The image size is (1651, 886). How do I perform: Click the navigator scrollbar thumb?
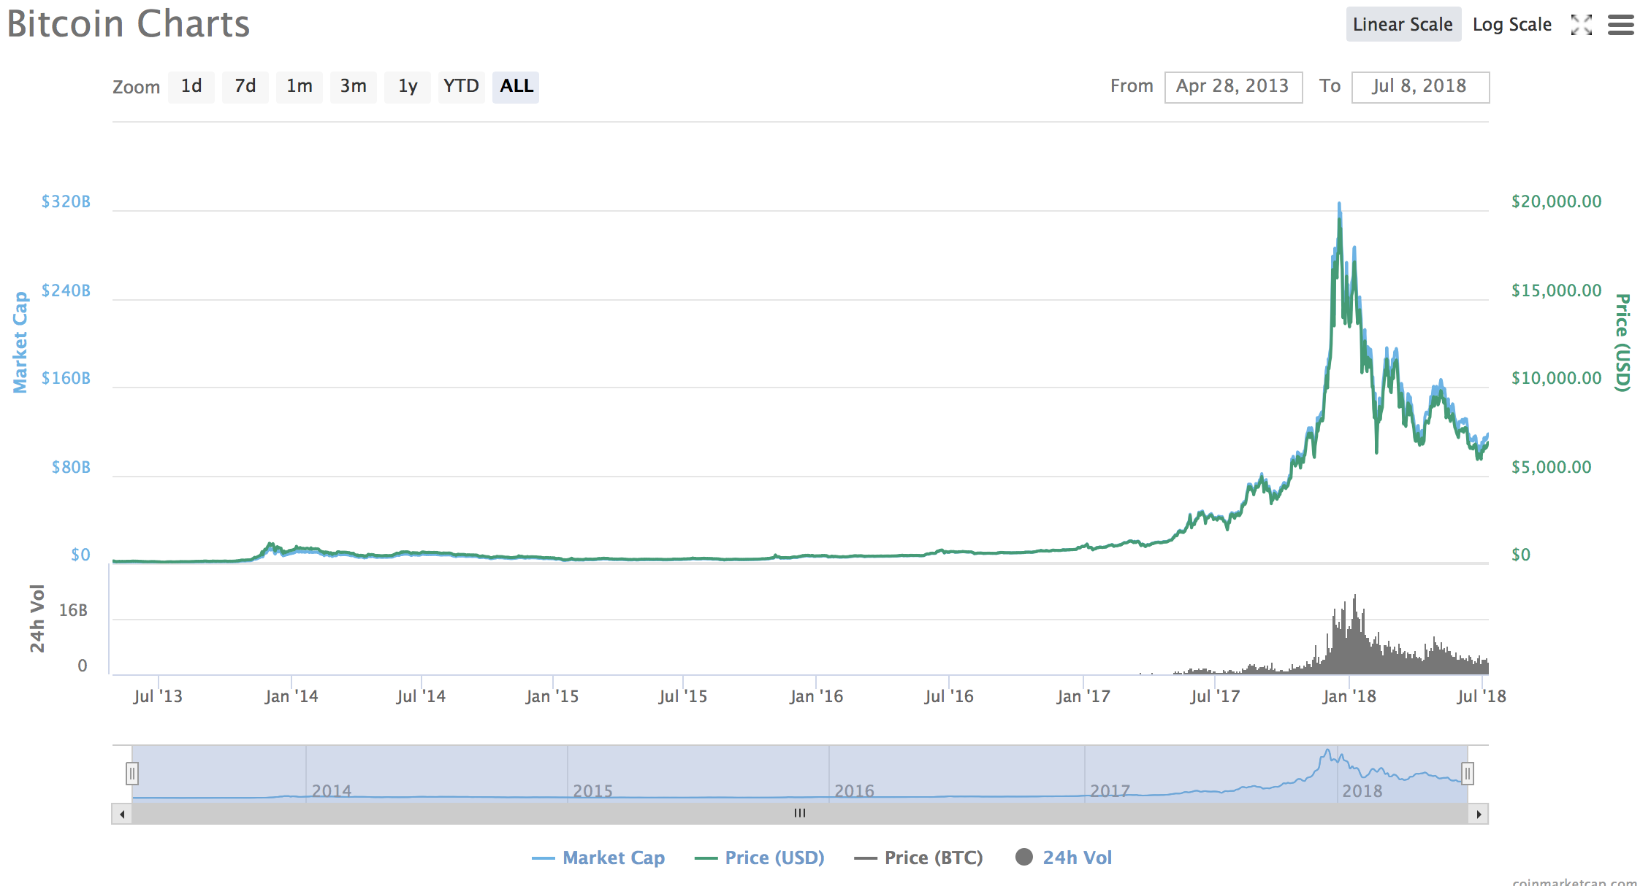coord(800,814)
